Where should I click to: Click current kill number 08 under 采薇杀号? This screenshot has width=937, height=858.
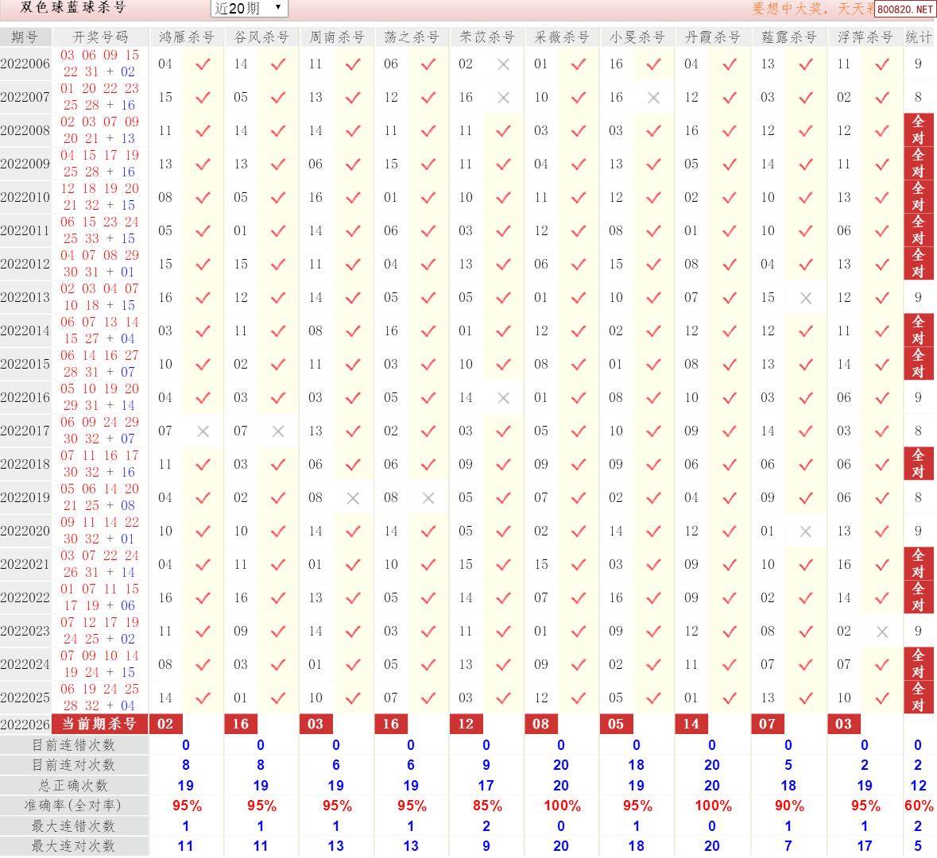pos(540,725)
